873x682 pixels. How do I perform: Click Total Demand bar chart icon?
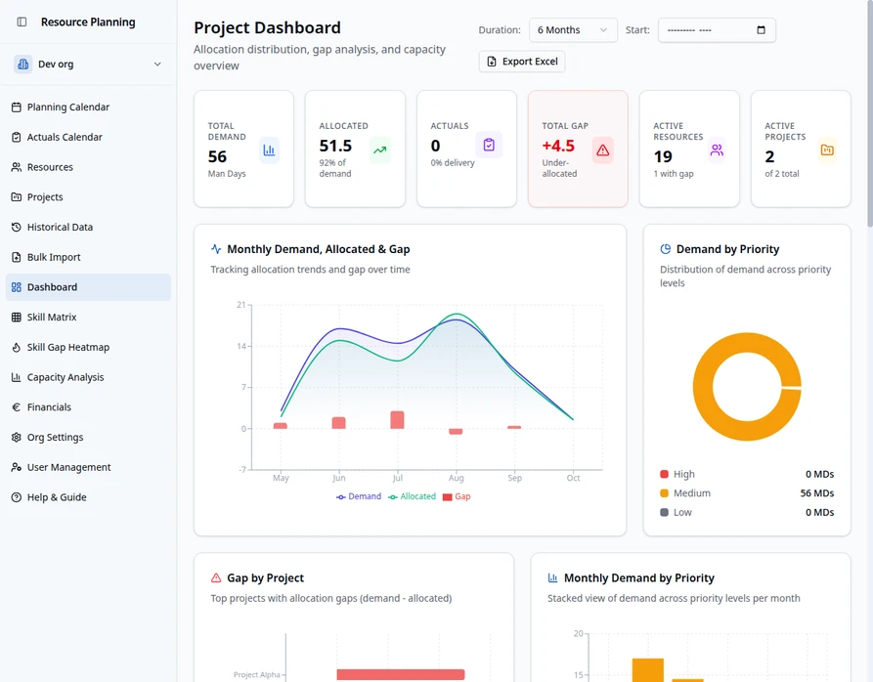tap(269, 149)
